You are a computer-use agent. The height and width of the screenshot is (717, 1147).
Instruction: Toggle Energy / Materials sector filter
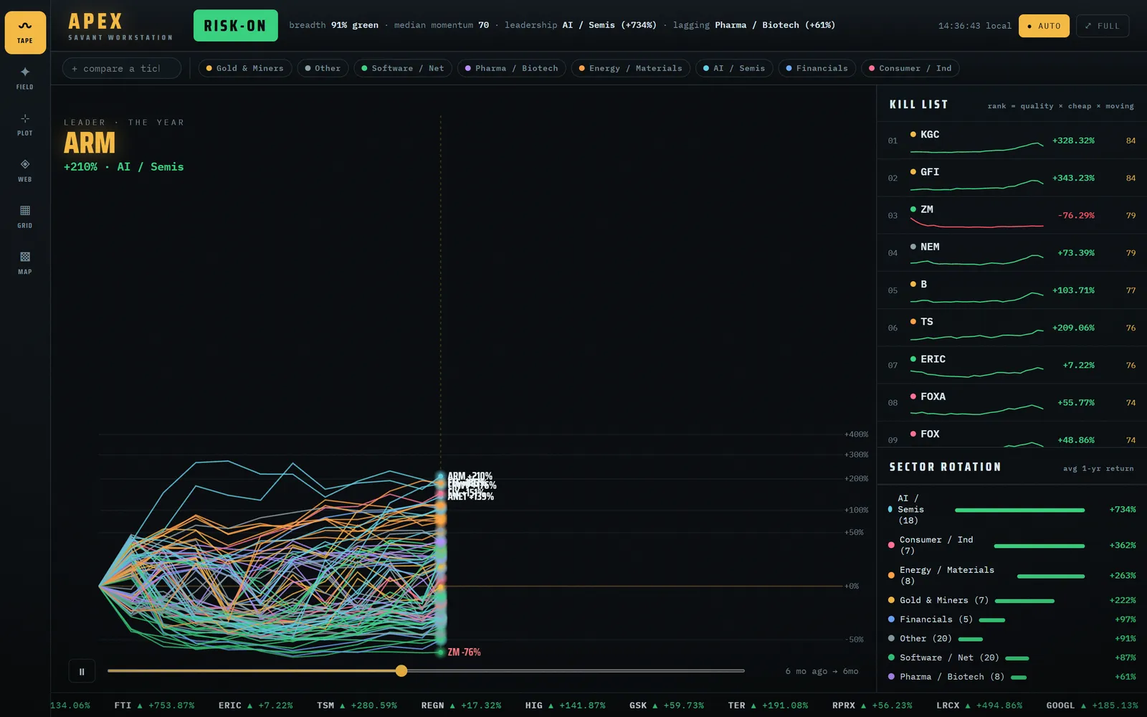pyautogui.click(x=630, y=68)
